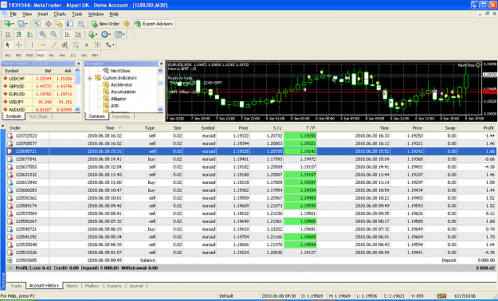
Task: Select the Fibonacci retracement tool
Action: (76, 45)
